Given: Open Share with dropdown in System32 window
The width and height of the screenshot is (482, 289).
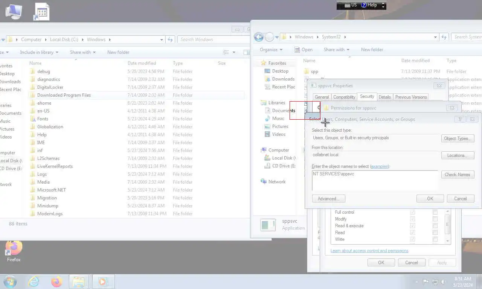Looking at the screenshot, I should click(336, 50).
